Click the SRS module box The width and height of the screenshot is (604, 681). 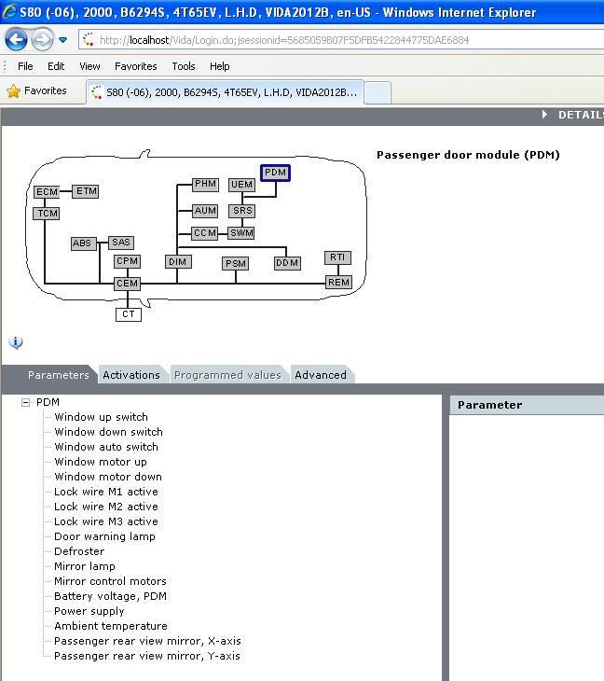(x=242, y=212)
